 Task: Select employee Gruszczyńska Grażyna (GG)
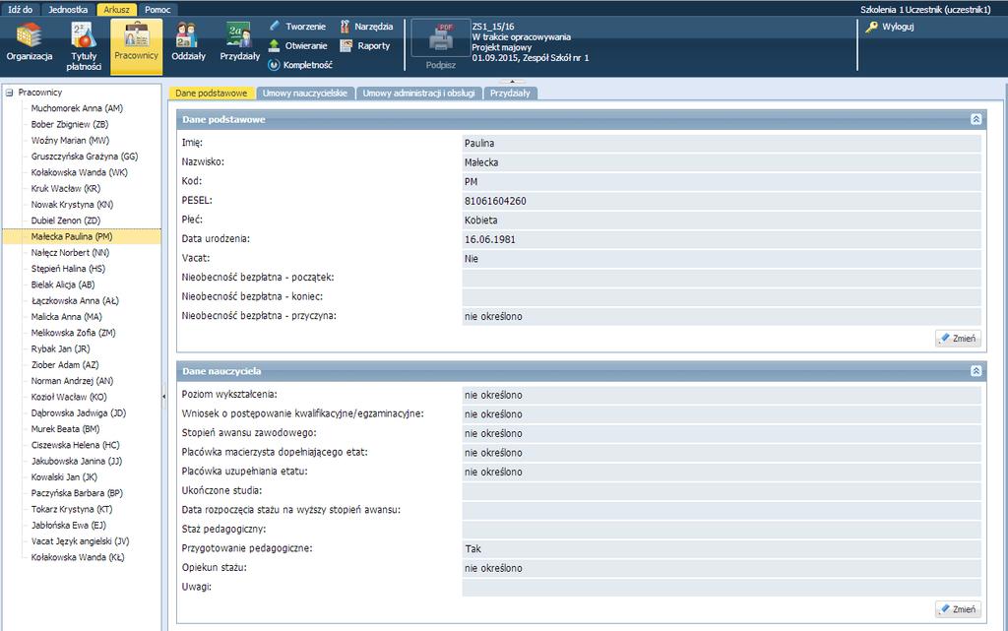[x=85, y=157]
